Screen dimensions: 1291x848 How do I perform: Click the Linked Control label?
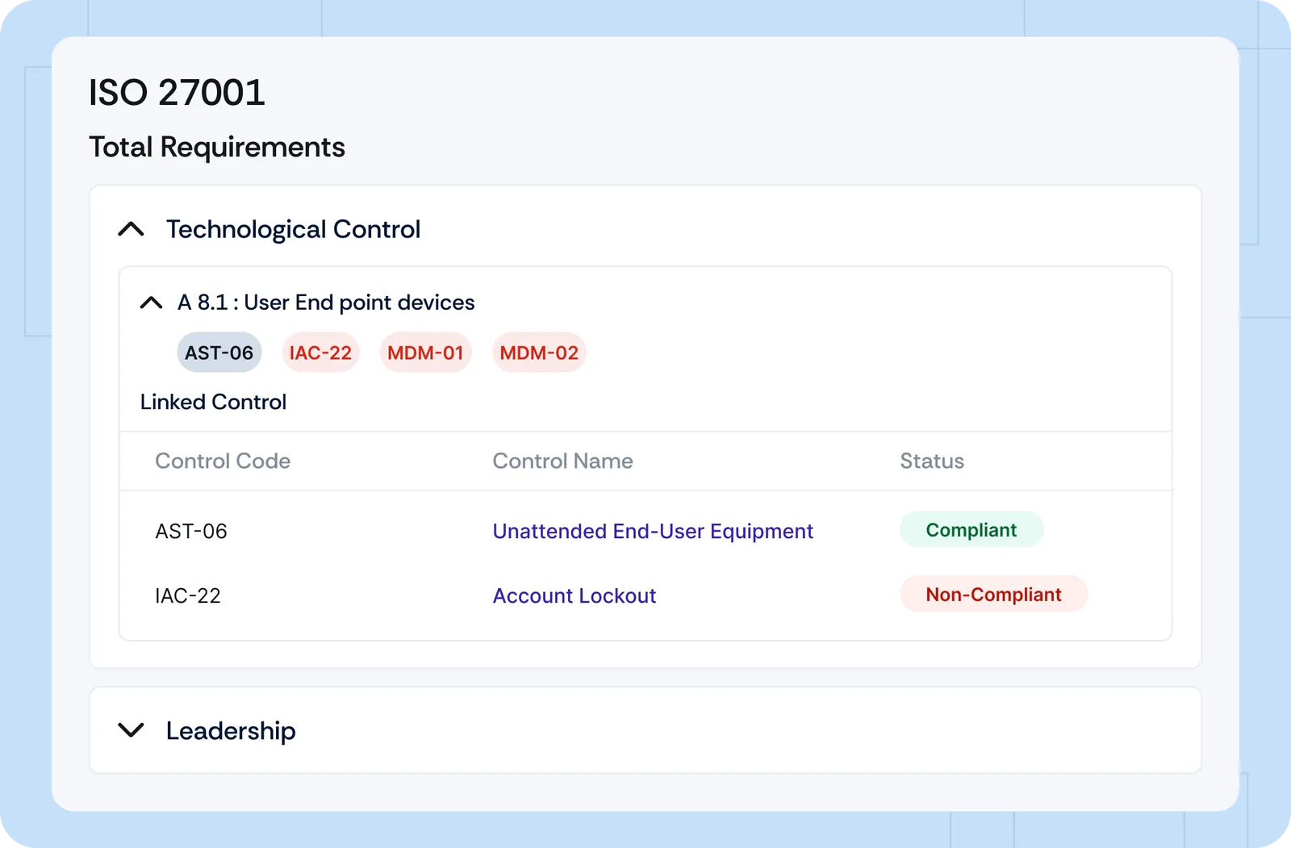pyautogui.click(x=213, y=402)
